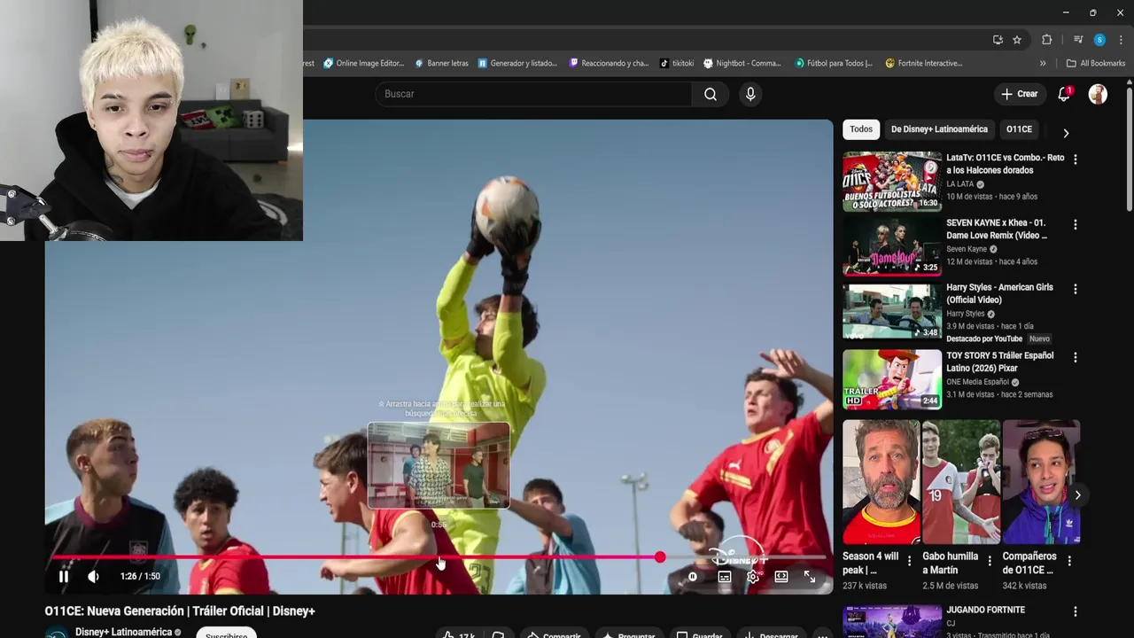Open Gabo humilla a Martín short
The width and height of the screenshot is (1134, 638).
coord(961,482)
